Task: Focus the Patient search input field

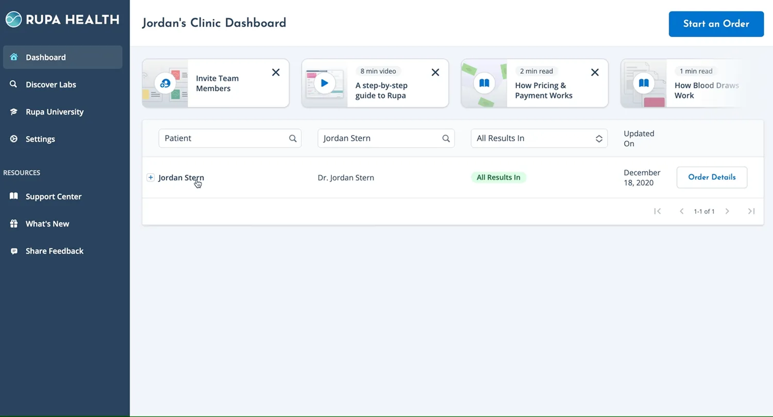Action: (x=230, y=138)
